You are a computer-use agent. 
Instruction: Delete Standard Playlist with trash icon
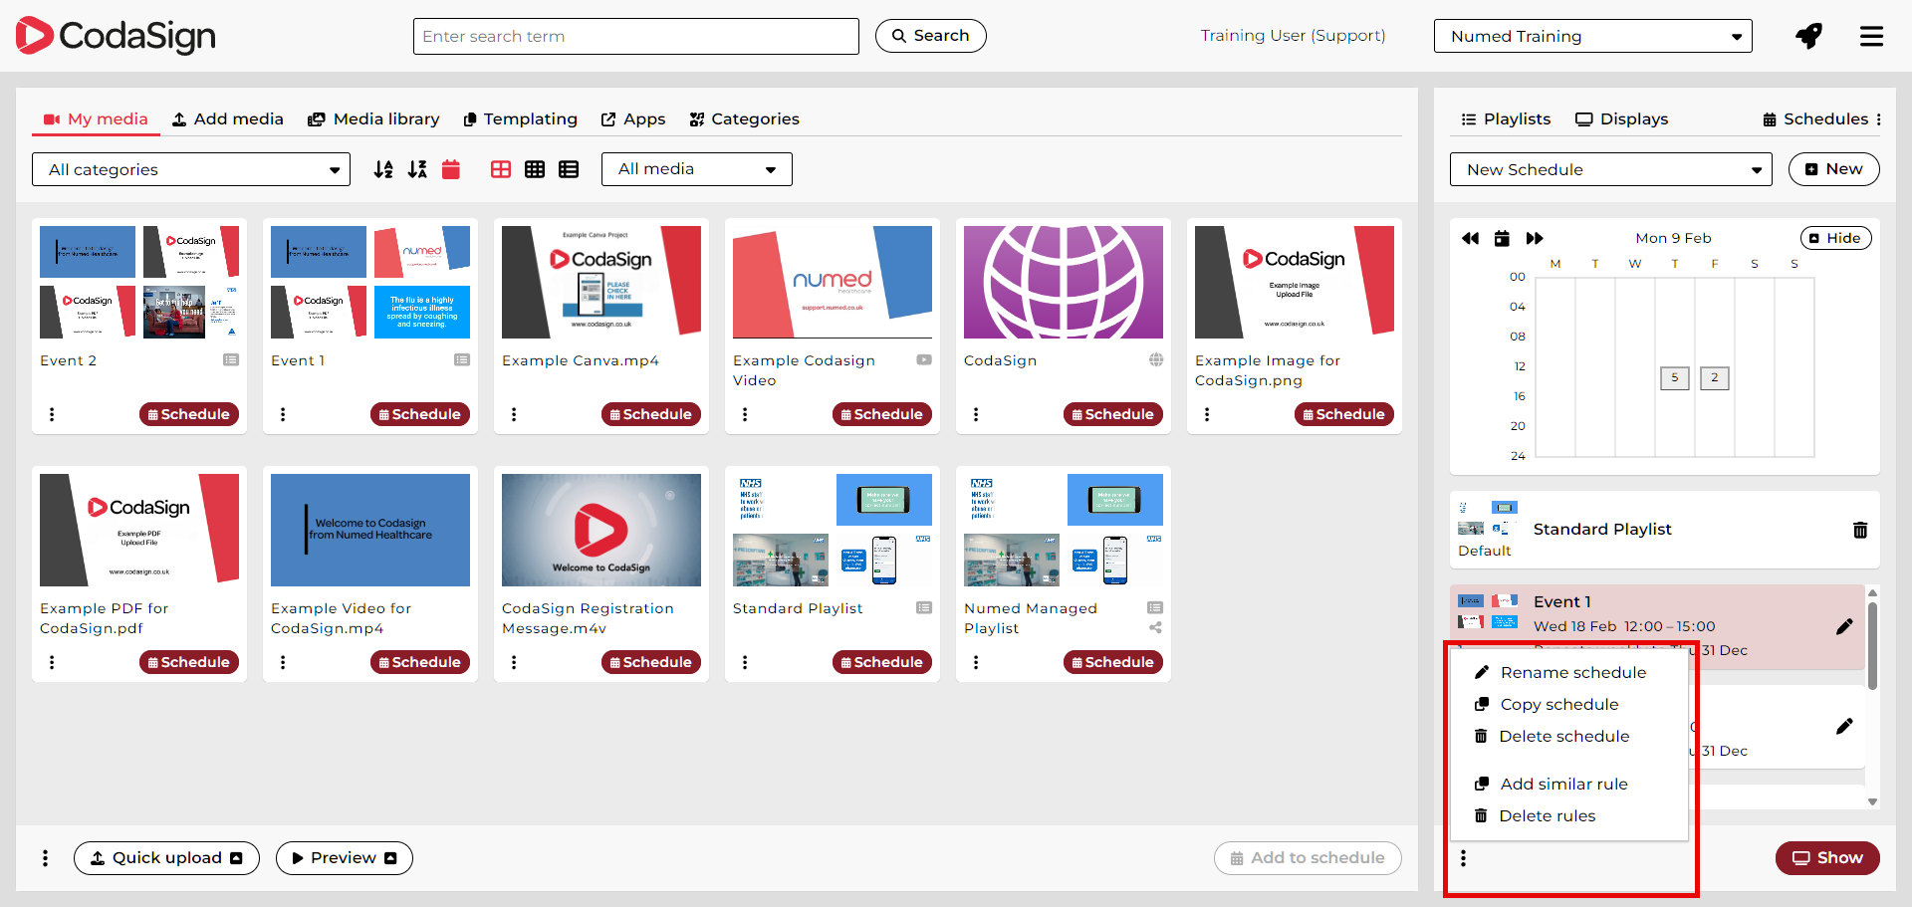click(x=1859, y=530)
